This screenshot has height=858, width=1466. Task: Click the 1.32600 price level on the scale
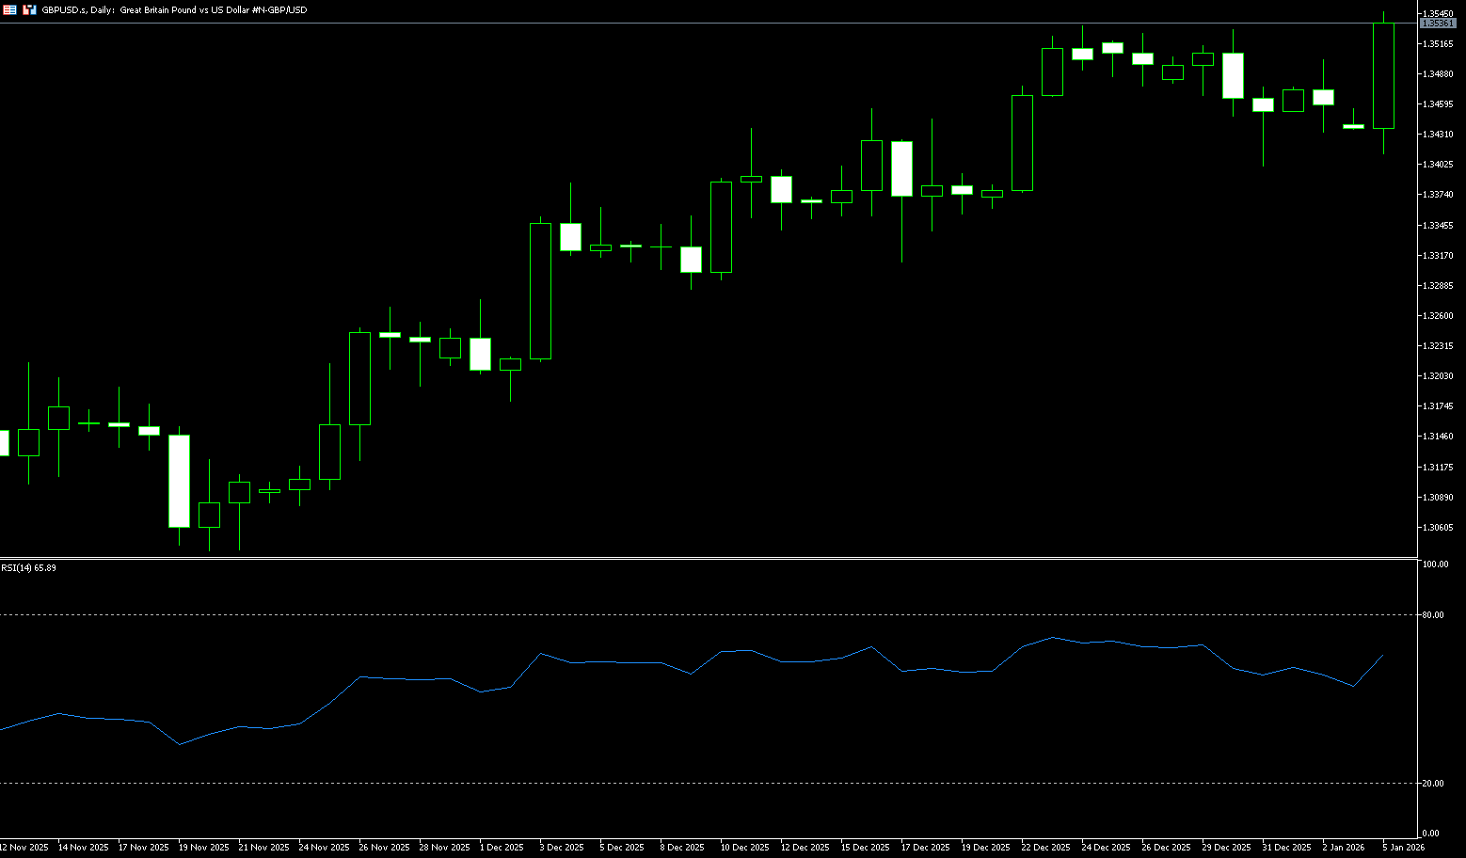pyautogui.click(x=1438, y=316)
